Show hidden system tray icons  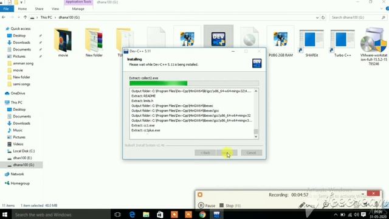(336, 215)
